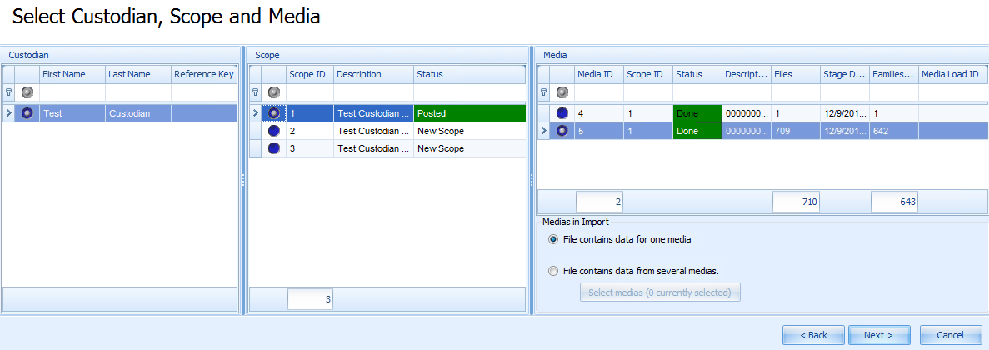Click the '642' families cell
989x350 pixels.
click(x=894, y=131)
